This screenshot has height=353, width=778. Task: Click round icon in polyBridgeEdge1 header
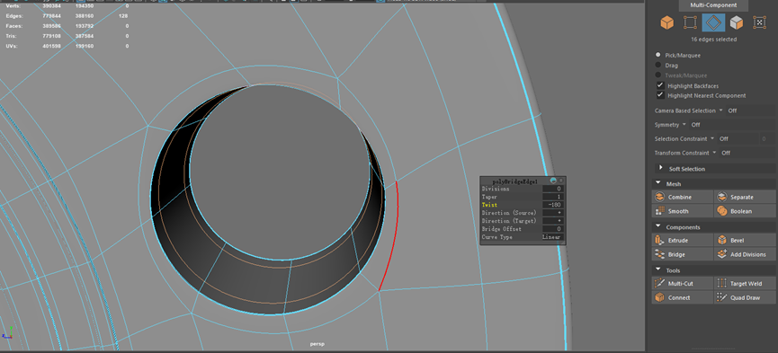tap(553, 181)
